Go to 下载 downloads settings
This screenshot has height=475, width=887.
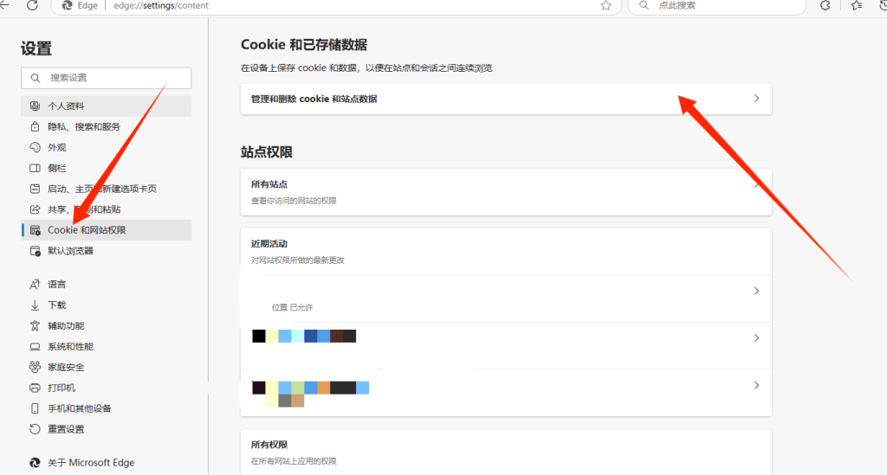57,305
